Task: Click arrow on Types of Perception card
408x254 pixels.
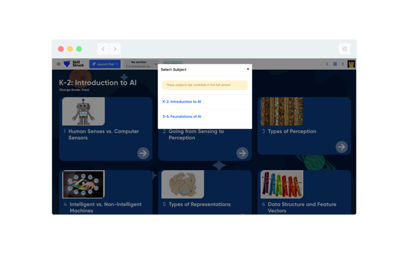Action: pos(342,146)
